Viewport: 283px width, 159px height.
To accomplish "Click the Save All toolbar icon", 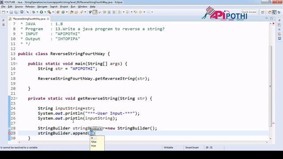I will click(x=16, y=12).
